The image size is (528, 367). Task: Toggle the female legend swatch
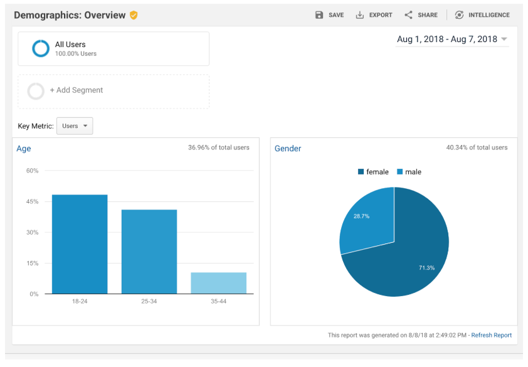(361, 172)
